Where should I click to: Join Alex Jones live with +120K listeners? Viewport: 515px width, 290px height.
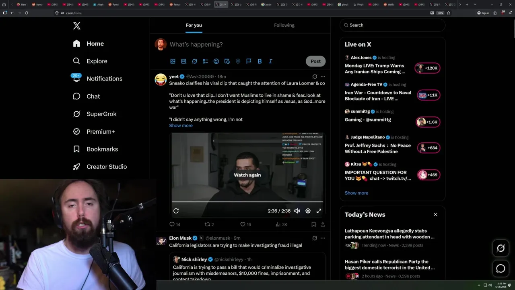pos(427,68)
